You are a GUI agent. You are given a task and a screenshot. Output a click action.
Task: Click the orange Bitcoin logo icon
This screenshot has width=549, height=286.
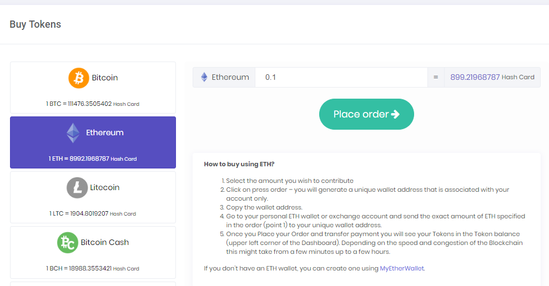coord(79,78)
